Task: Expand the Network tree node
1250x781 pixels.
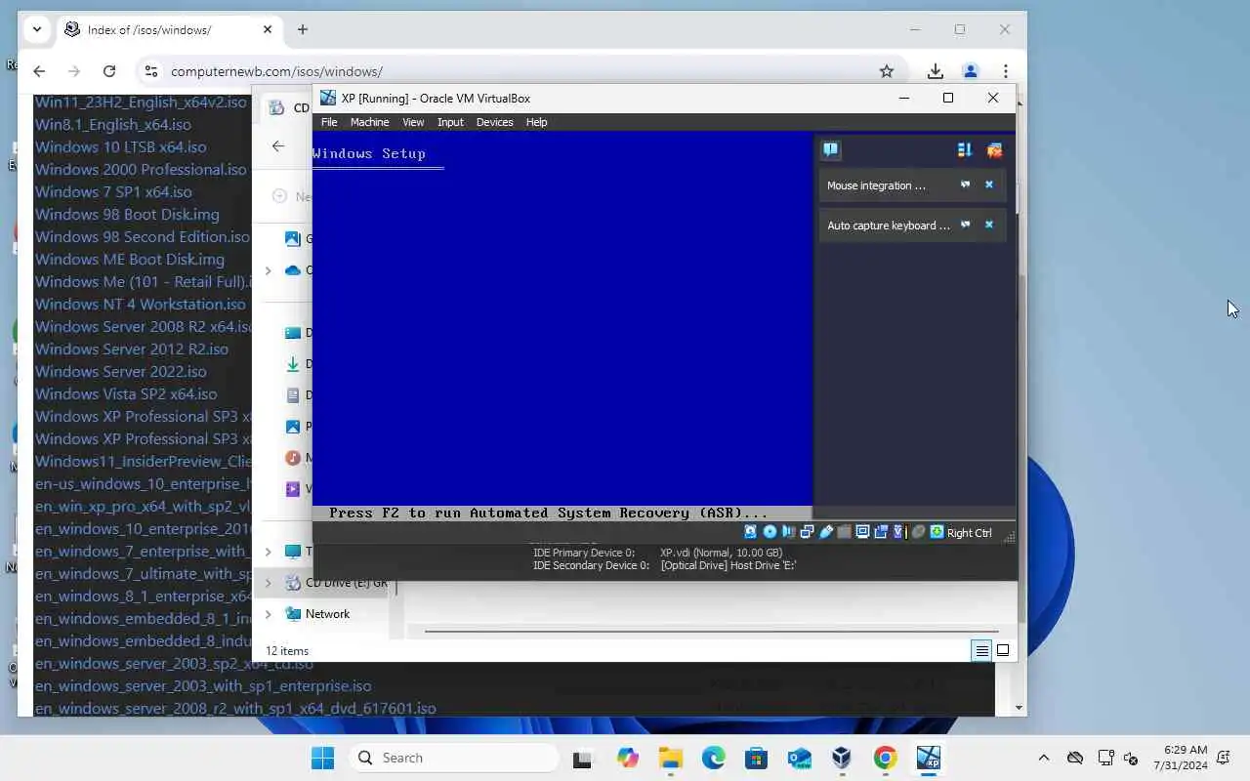Action: 269,614
